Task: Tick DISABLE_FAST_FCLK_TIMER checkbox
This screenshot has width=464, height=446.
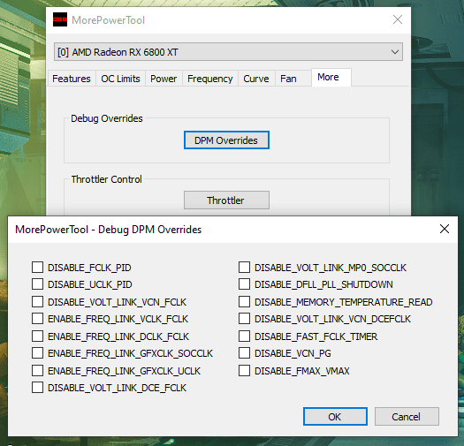Action: click(x=244, y=336)
